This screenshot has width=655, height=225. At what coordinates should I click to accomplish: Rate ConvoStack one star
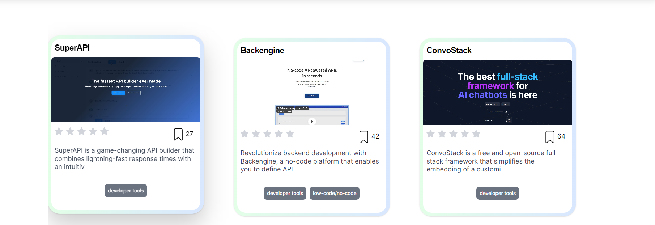pyautogui.click(x=430, y=134)
